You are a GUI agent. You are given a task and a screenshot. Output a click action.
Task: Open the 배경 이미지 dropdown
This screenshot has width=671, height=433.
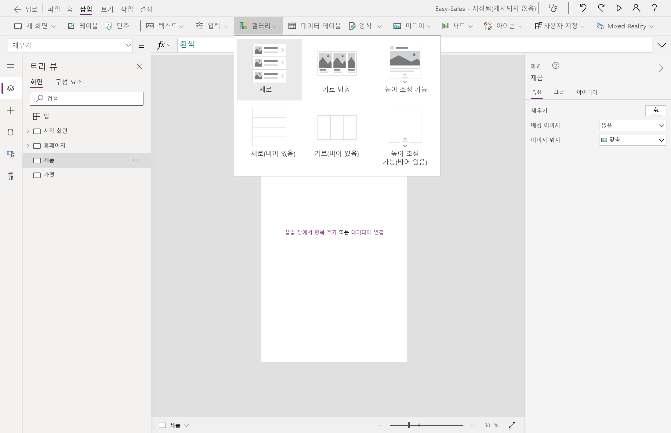(x=633, y=126)
